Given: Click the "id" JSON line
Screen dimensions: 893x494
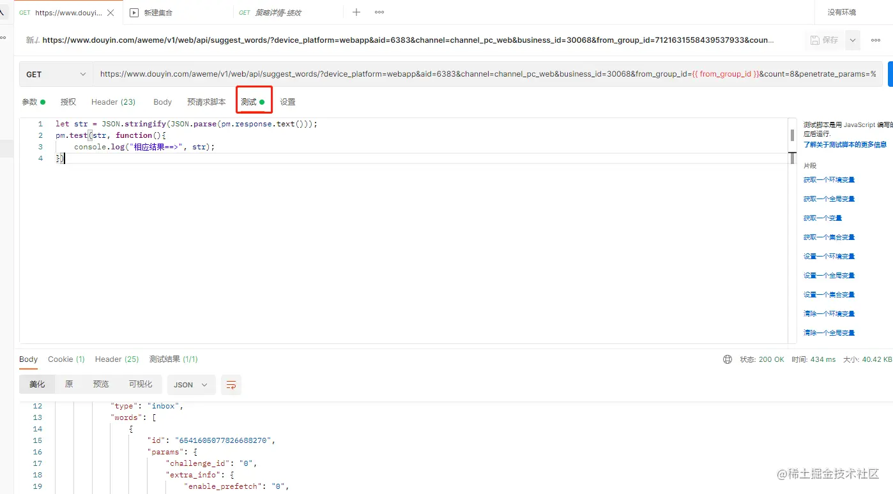Looking at the screenshot, I should coord(211,440).
